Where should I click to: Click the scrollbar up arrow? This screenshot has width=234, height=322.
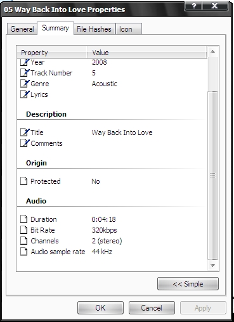pyautogui.click(x=213, y=51)
